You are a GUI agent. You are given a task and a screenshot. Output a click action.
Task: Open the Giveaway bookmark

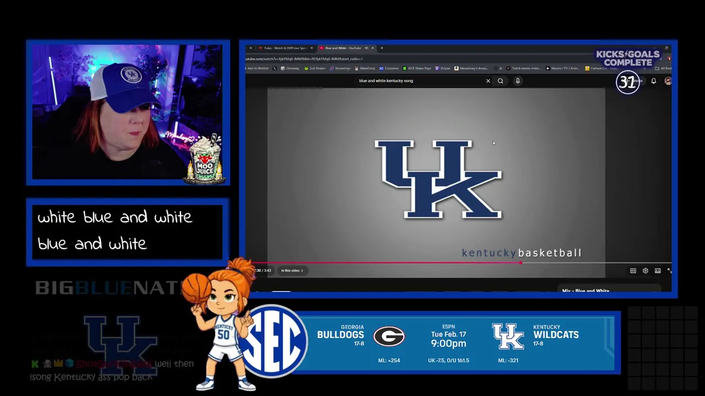290,68
